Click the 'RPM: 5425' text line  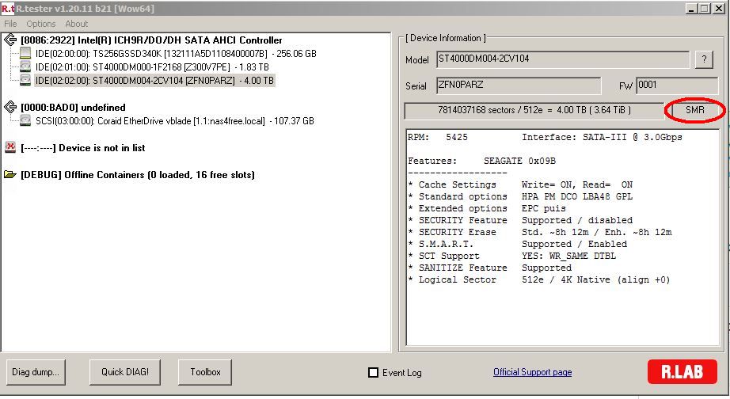(x=438, y=137)
